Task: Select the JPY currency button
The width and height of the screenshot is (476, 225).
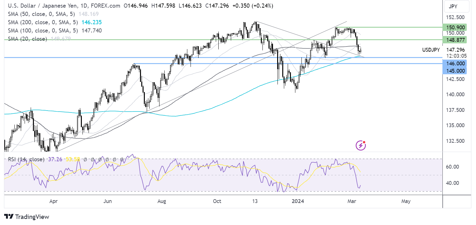Action: coord(456,6)
